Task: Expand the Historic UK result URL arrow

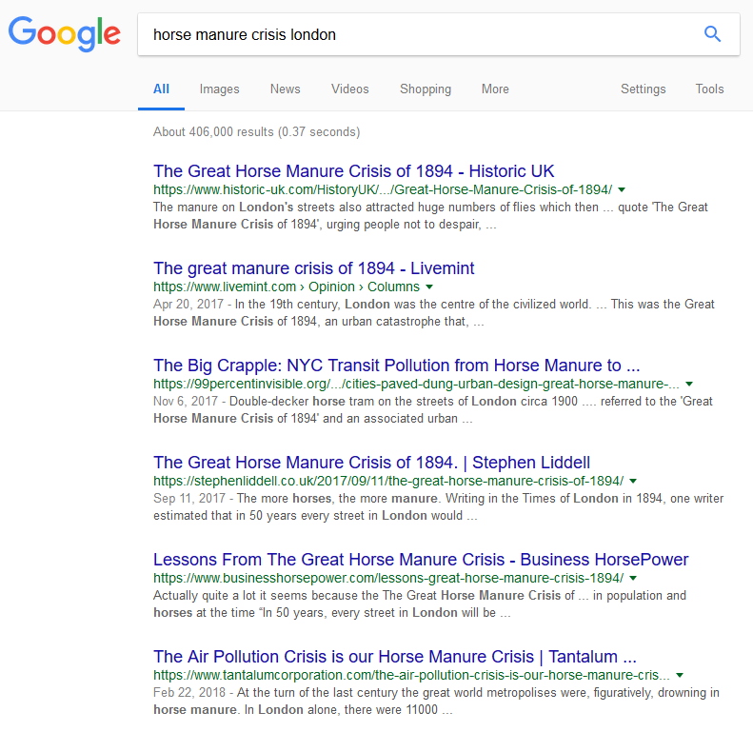Action: click(622, 189)
